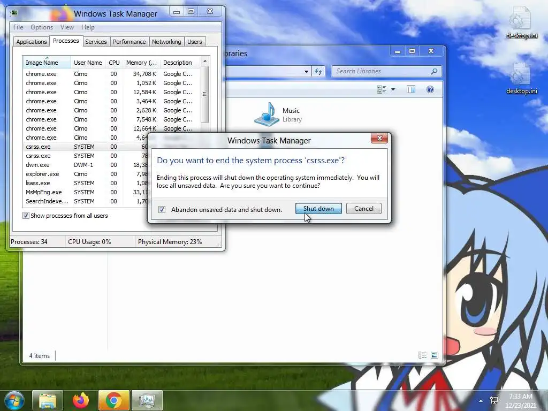
Task: Open the view options dropdown arrow in Libraries
Action: tap(393, 90)
